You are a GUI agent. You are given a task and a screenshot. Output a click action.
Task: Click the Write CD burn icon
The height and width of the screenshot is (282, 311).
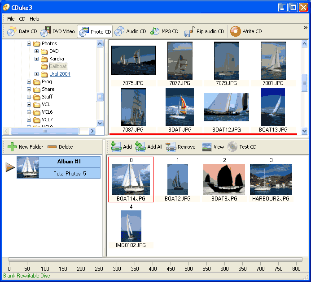click(235, 31)
